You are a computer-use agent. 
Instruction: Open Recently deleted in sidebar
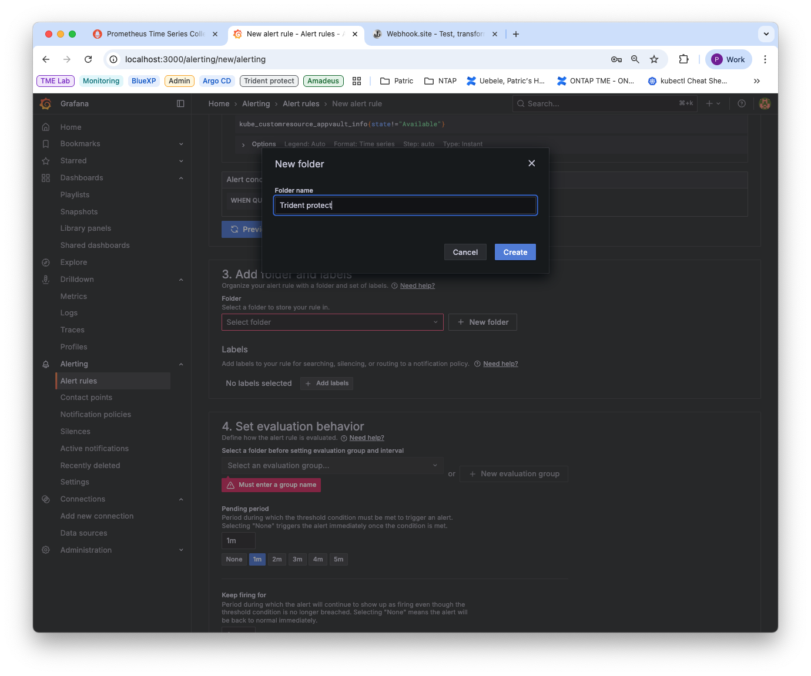90,465
